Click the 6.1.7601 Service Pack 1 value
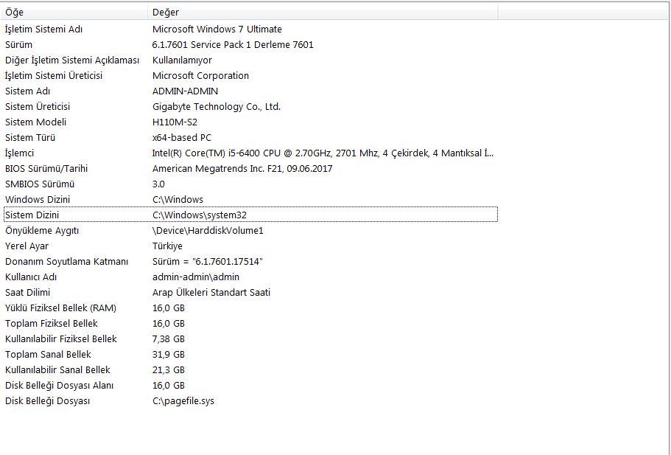The width and height of the screenshot is (671, 455). coord(233,44)
